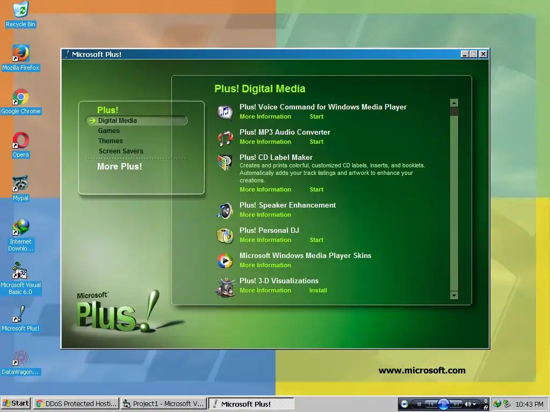Select the Microsoft Visual Basic 6.0 shortcut
The width and height of the screenshot is (550, 412).
click(20, 279)
